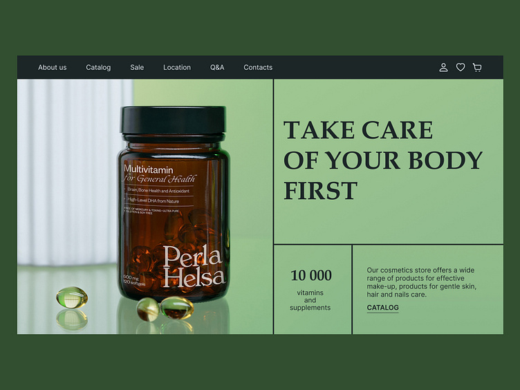Image resolution: width=520 pixels, height=390 pixels.
Task: Open the Q&A navigation link
Action: pyautogui.click(x=217, y=67)
